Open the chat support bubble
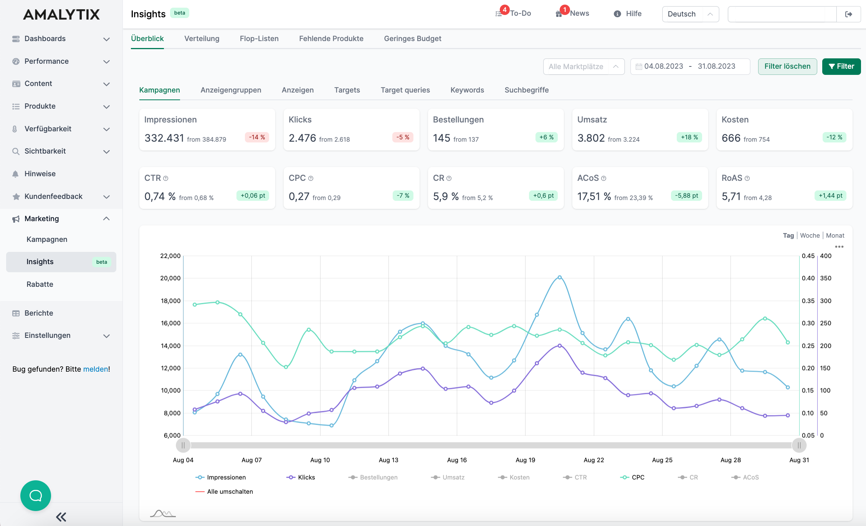 [36, 496]
